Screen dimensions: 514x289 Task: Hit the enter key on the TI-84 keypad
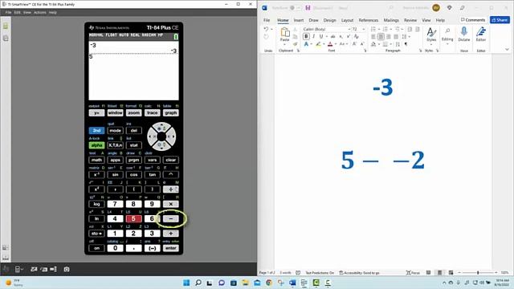pyautogui.click(x=171, y=248)
